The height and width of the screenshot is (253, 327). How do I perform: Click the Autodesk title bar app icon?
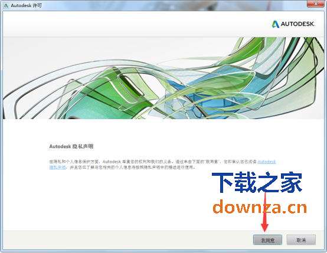click(6, 6)
